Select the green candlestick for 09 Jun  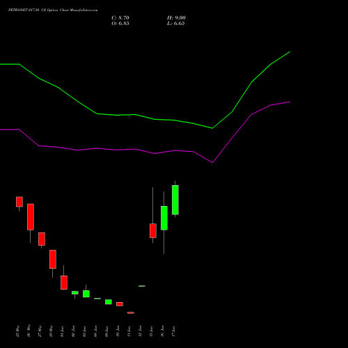(109, 302)
